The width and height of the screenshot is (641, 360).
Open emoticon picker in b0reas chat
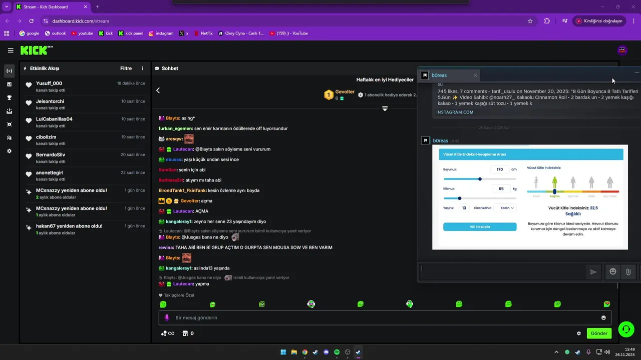pos(613,271)
